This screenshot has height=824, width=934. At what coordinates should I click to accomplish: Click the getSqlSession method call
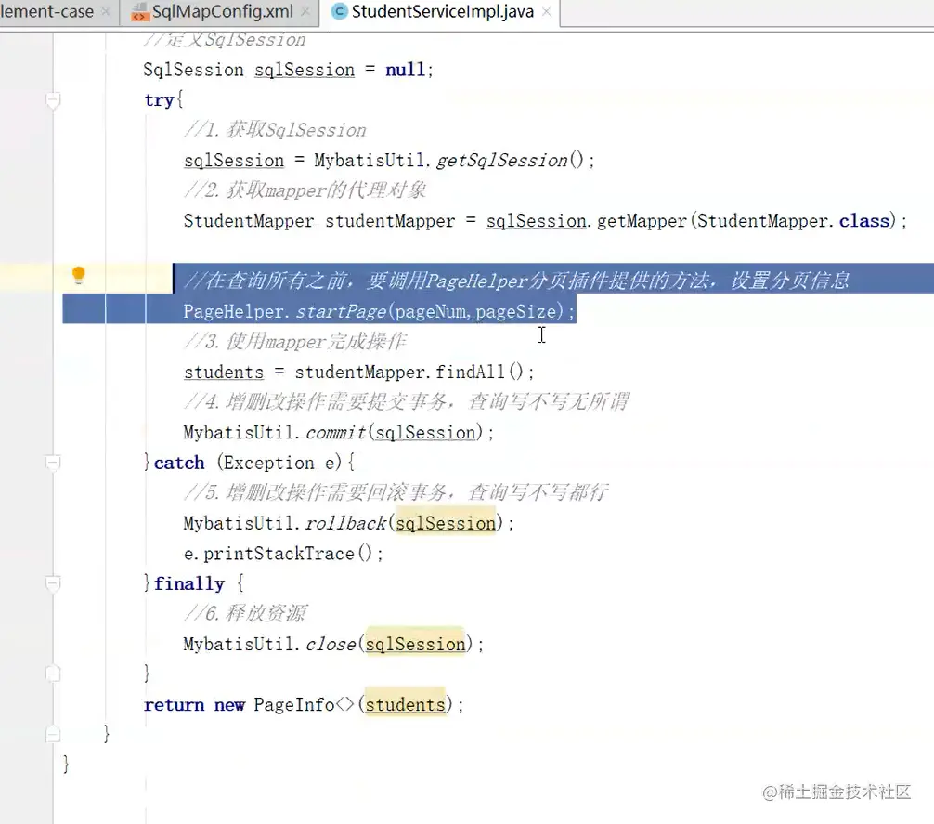pos(501,161)
